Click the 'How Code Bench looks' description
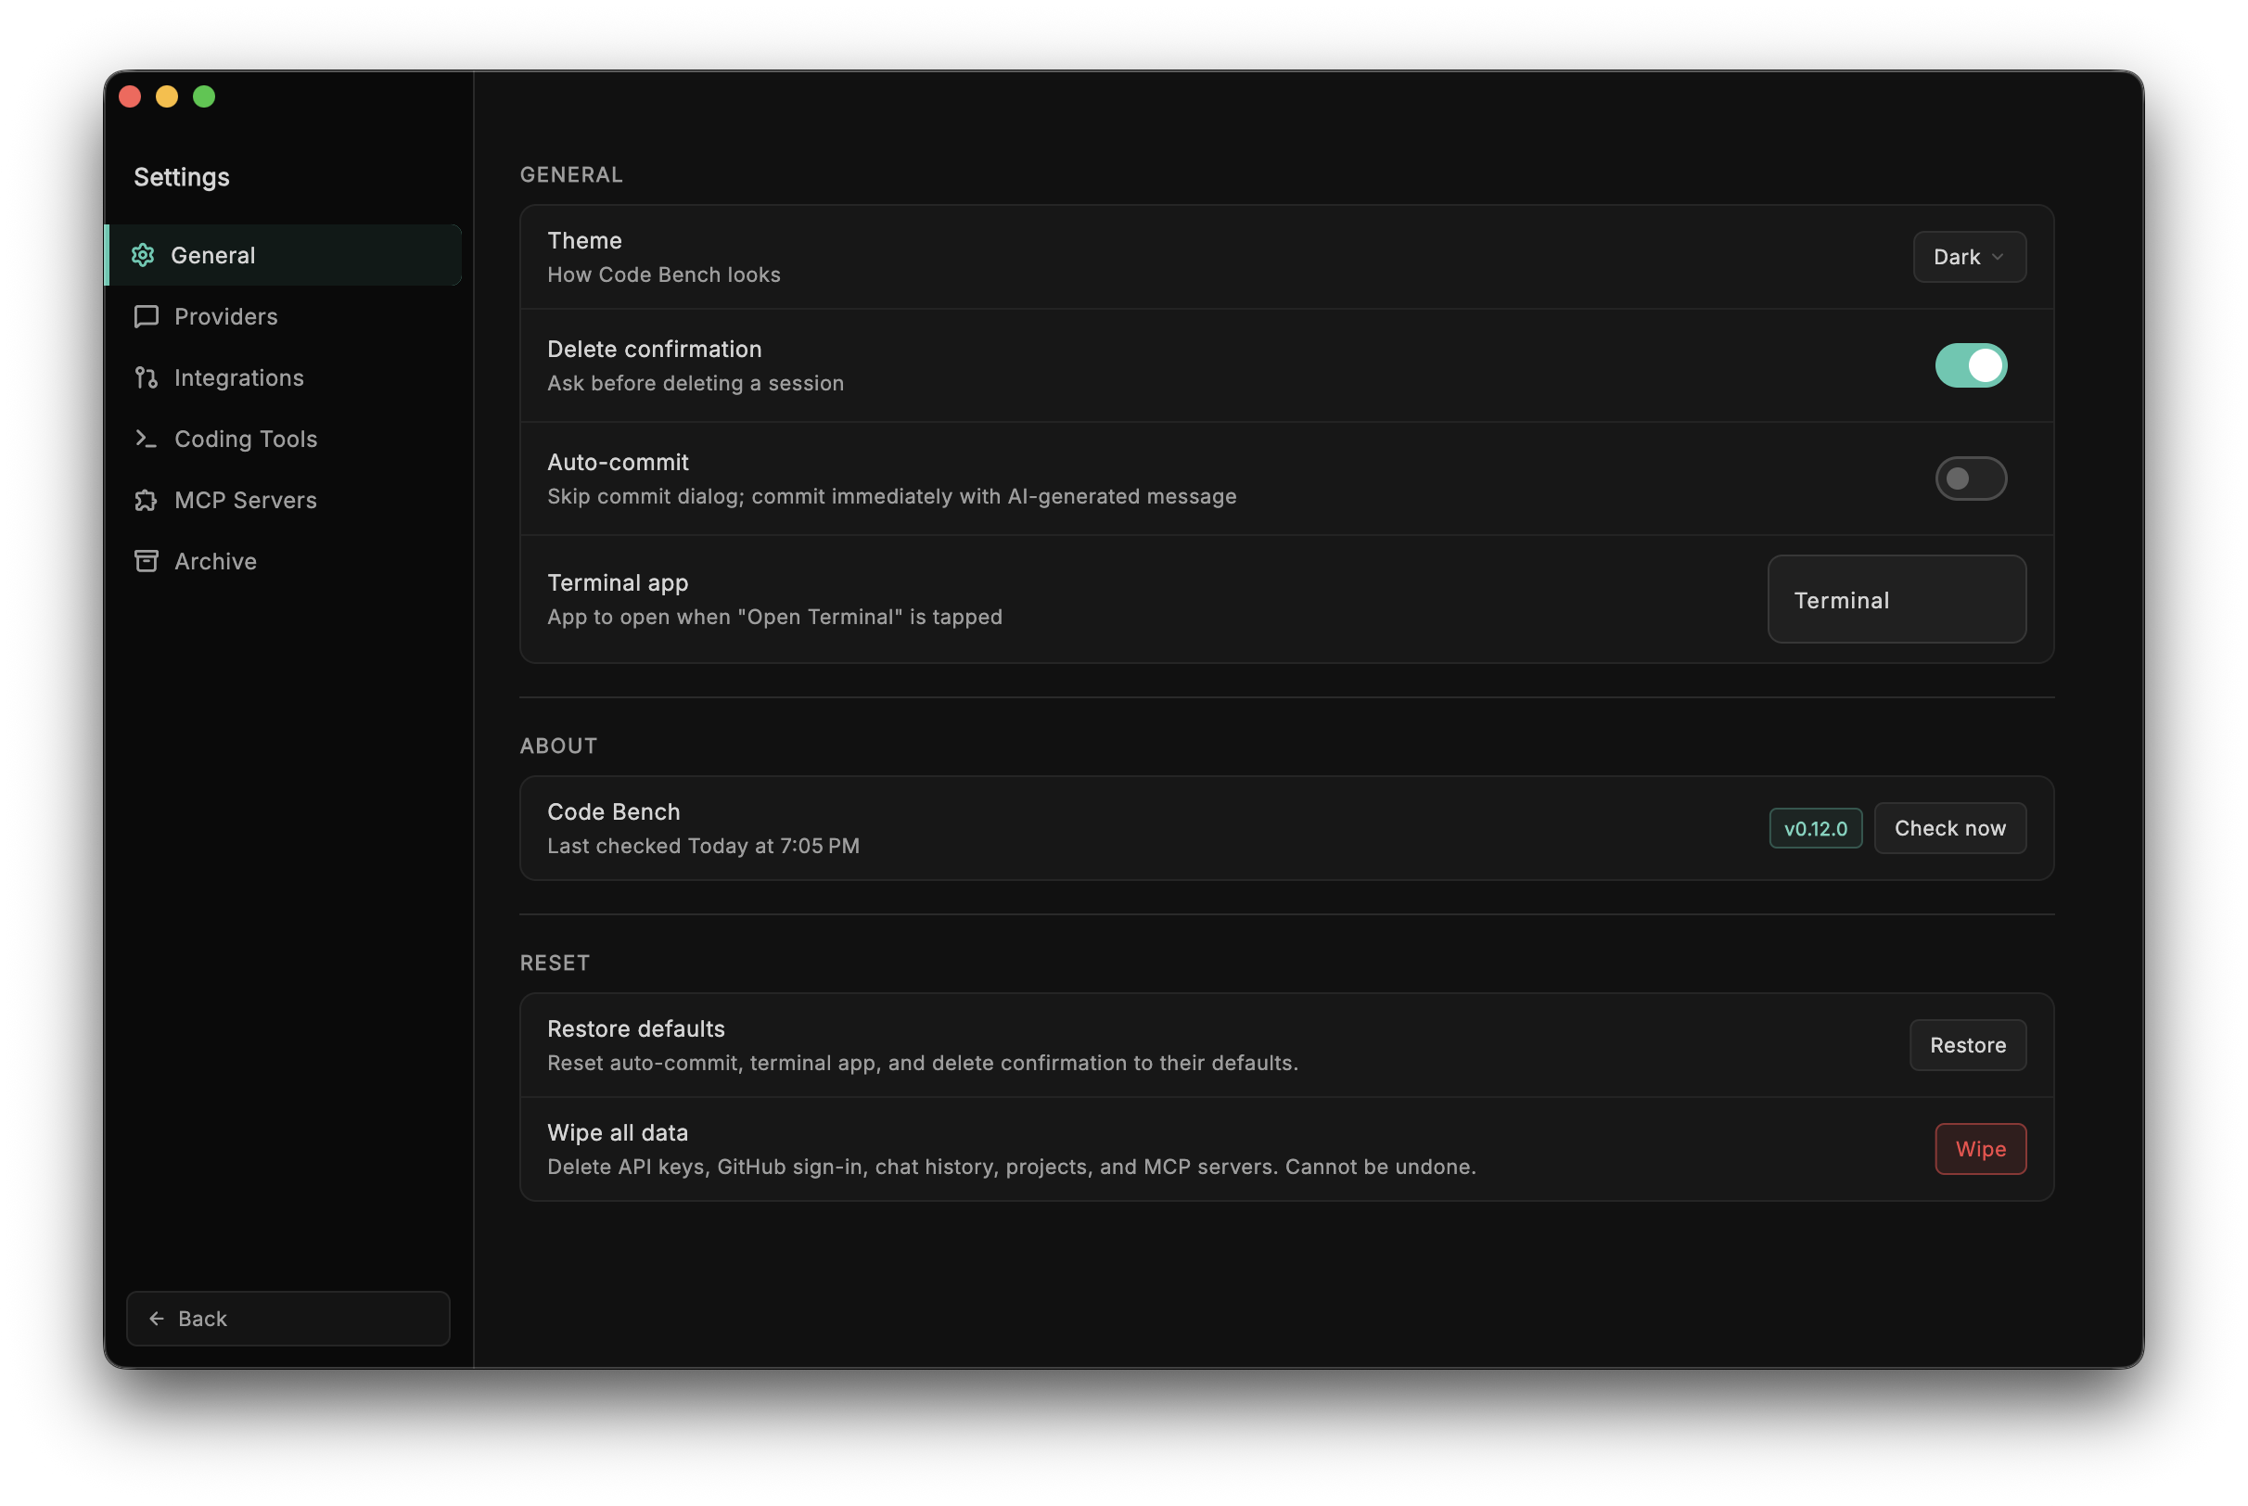The image size is (2248, 1506). 663,274
